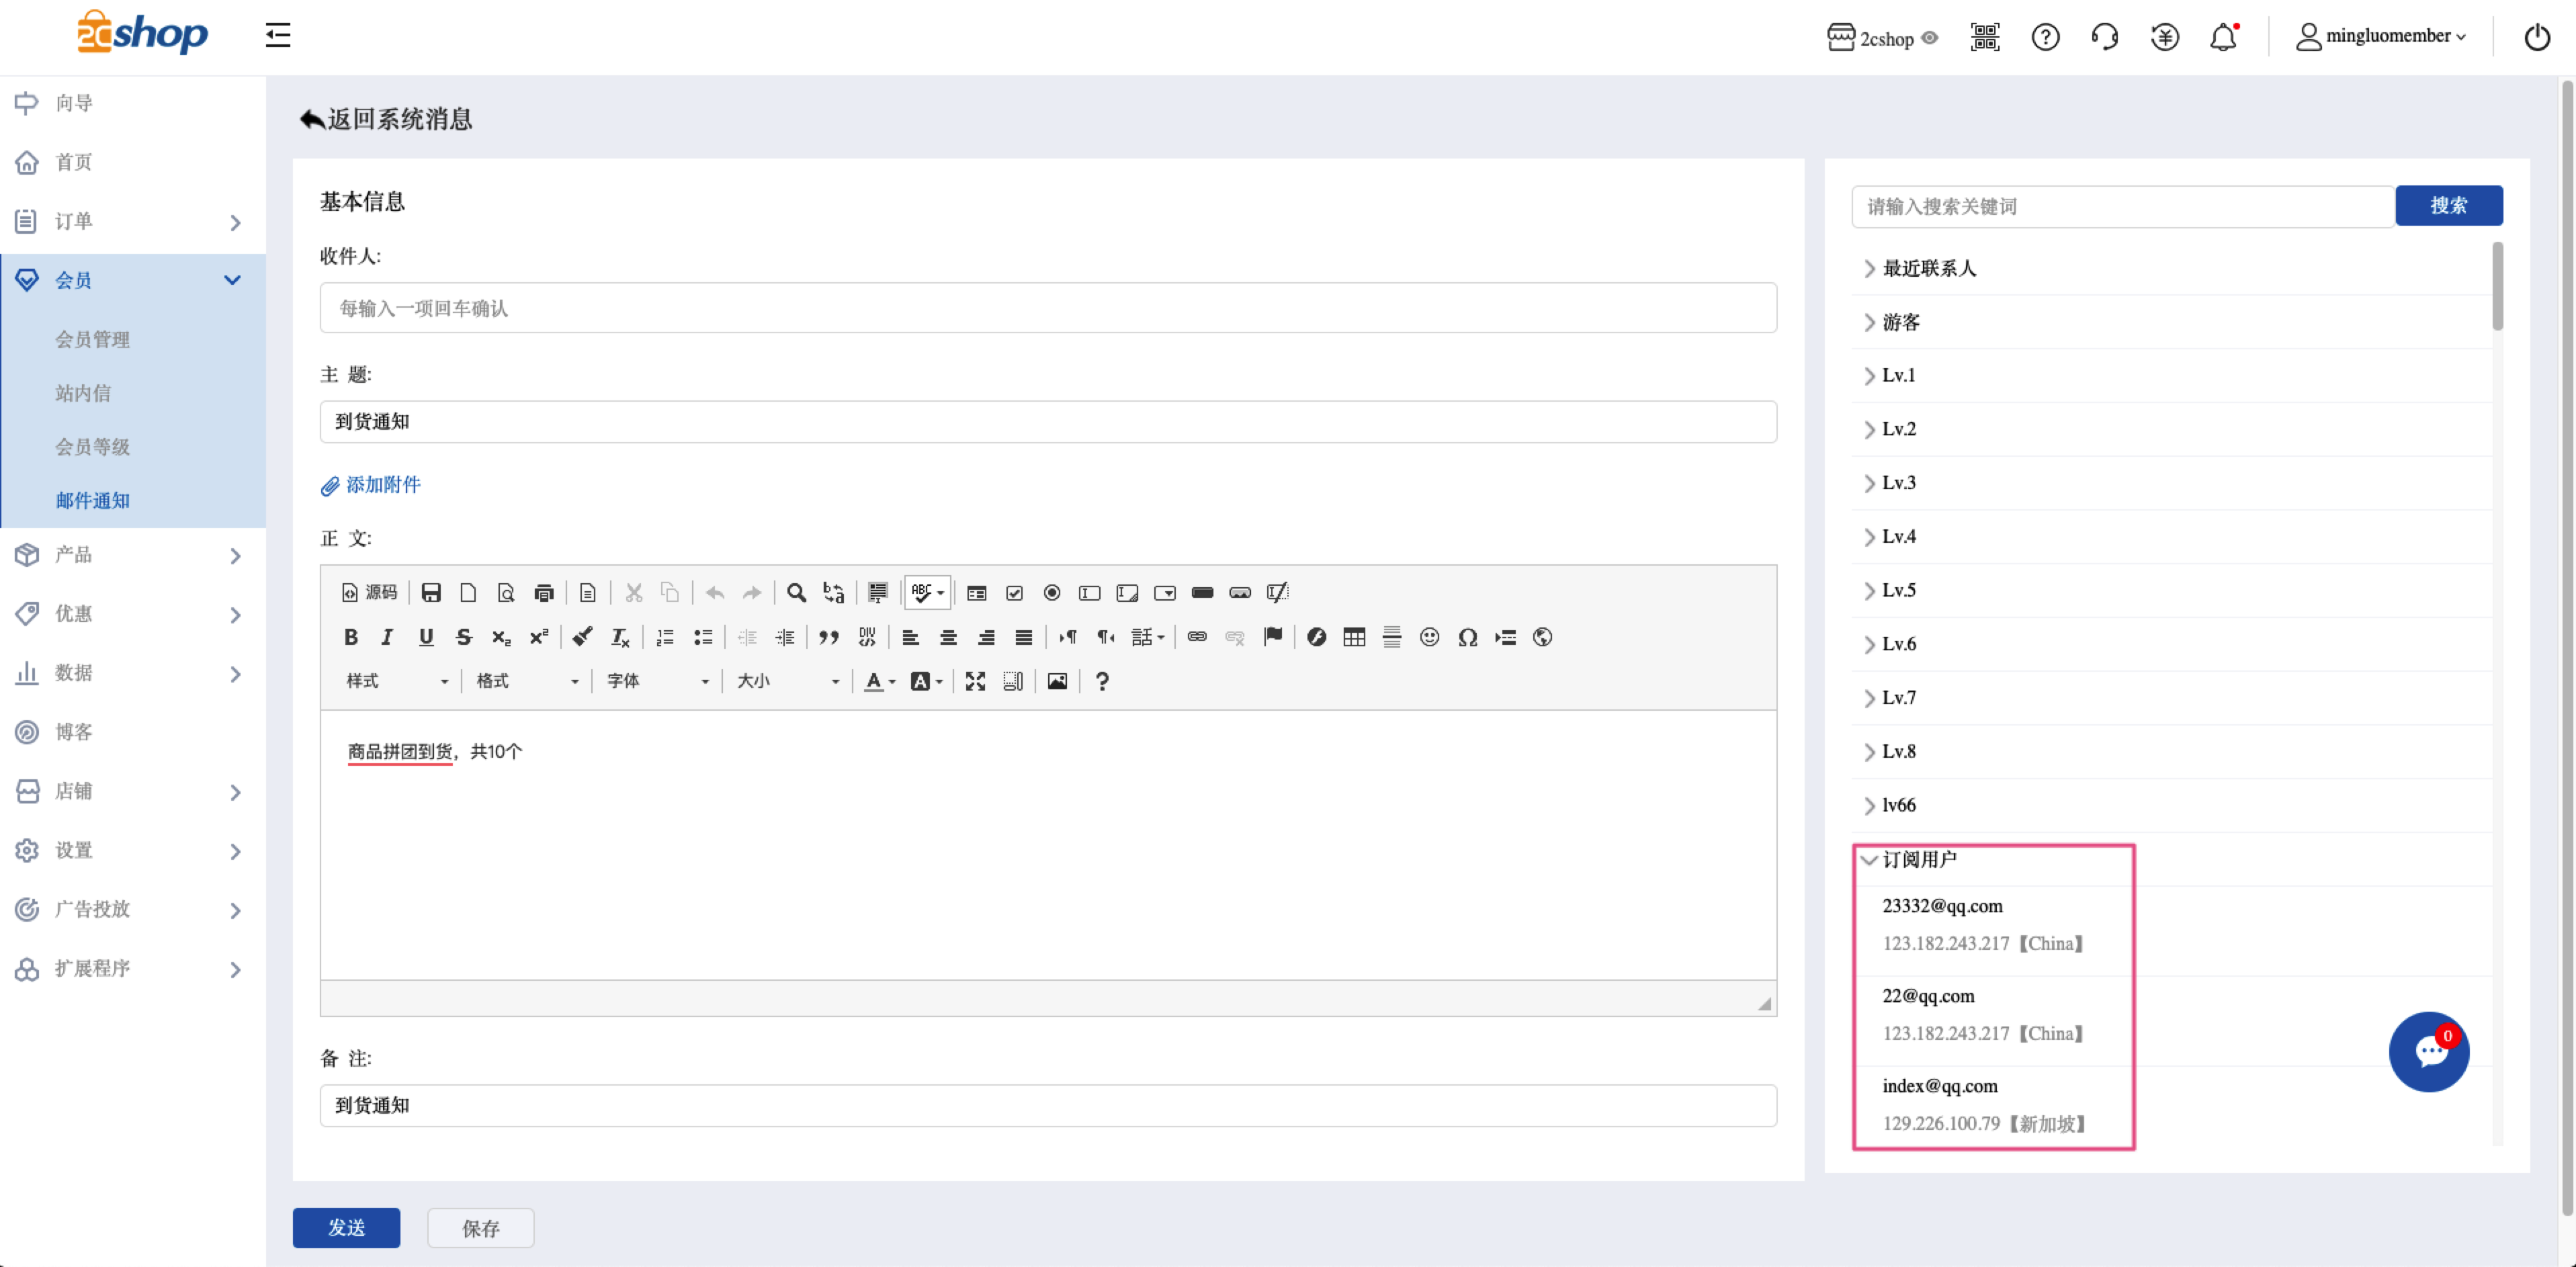Insert block quote in editor
The width and height of the screenshot is (2576, 1267).
(829, 637)
